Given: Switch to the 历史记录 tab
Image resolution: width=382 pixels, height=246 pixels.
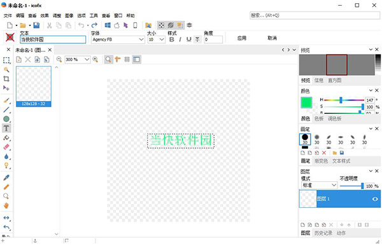Looking at the screenshot, I should [323, 233].
